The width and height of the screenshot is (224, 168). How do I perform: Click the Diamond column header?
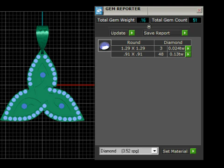[x=173, y=42]
